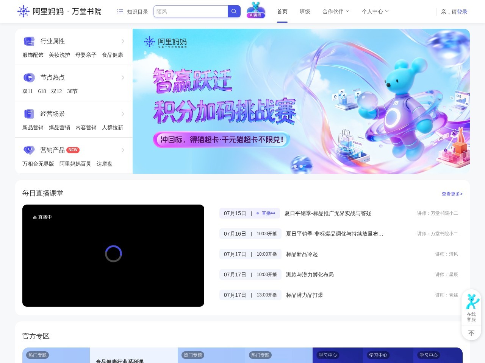This screenshot has height=363, width=485.
Task: Expand 经营场景 chevron arrow
Action: tap(123, 114)
